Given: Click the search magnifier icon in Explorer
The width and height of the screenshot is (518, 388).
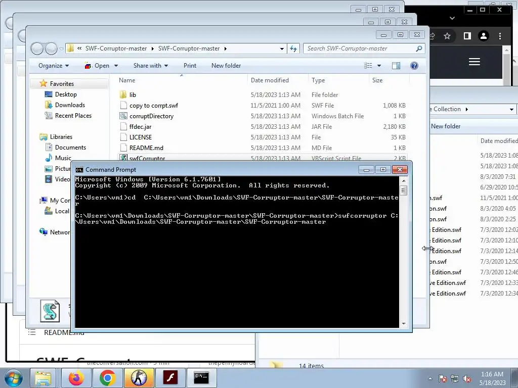Looking at the screenshot, I should [x=419, y=48].
